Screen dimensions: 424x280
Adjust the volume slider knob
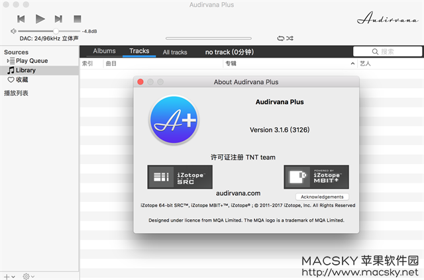56,31
